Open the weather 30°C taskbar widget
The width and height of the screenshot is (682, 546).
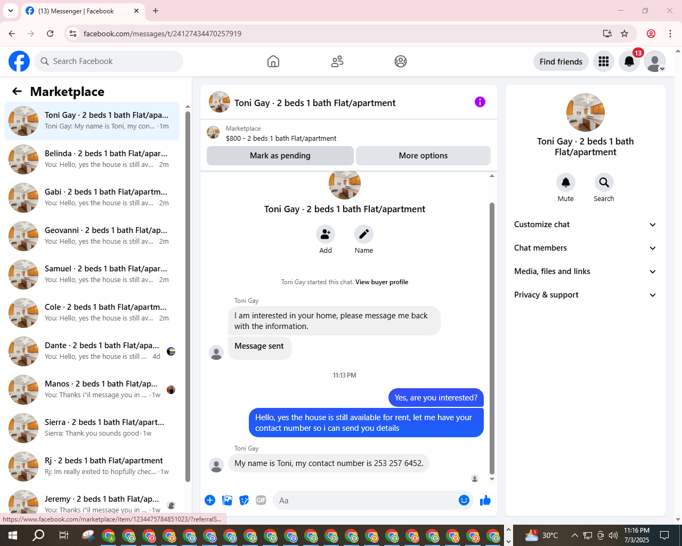coord(542,535)
